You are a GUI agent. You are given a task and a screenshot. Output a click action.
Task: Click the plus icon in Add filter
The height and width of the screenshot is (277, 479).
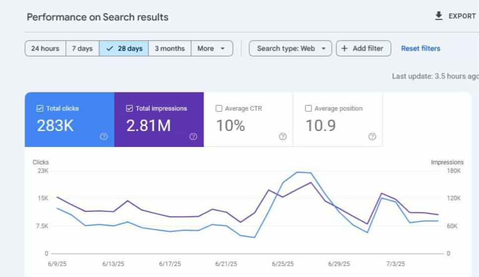click(x=344, y=49)
